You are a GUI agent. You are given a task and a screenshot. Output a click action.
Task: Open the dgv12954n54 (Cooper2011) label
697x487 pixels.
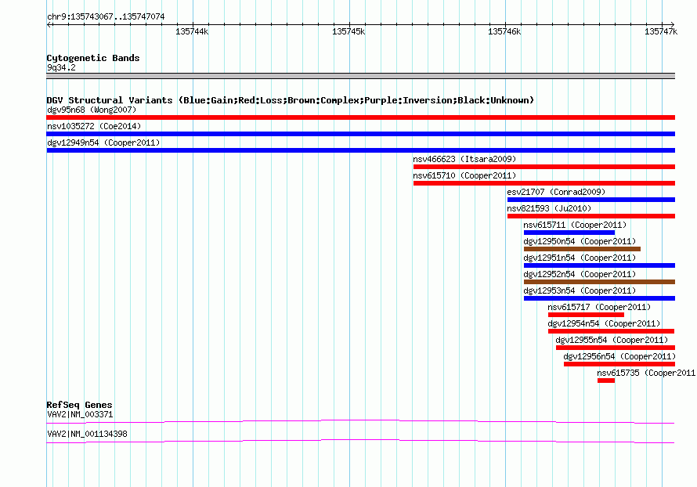point(604,323)
